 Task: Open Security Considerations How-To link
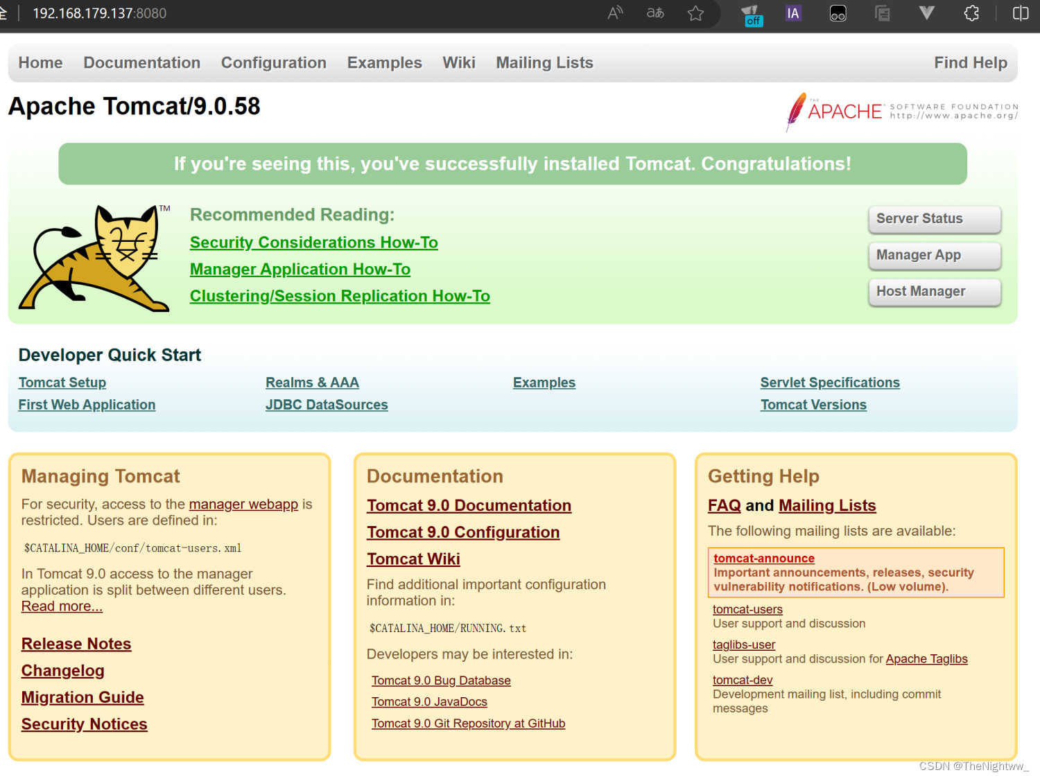[314, 243]
